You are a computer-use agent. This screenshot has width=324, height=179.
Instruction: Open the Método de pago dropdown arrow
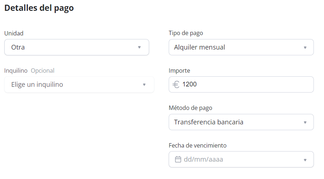[x=305, y=122]
